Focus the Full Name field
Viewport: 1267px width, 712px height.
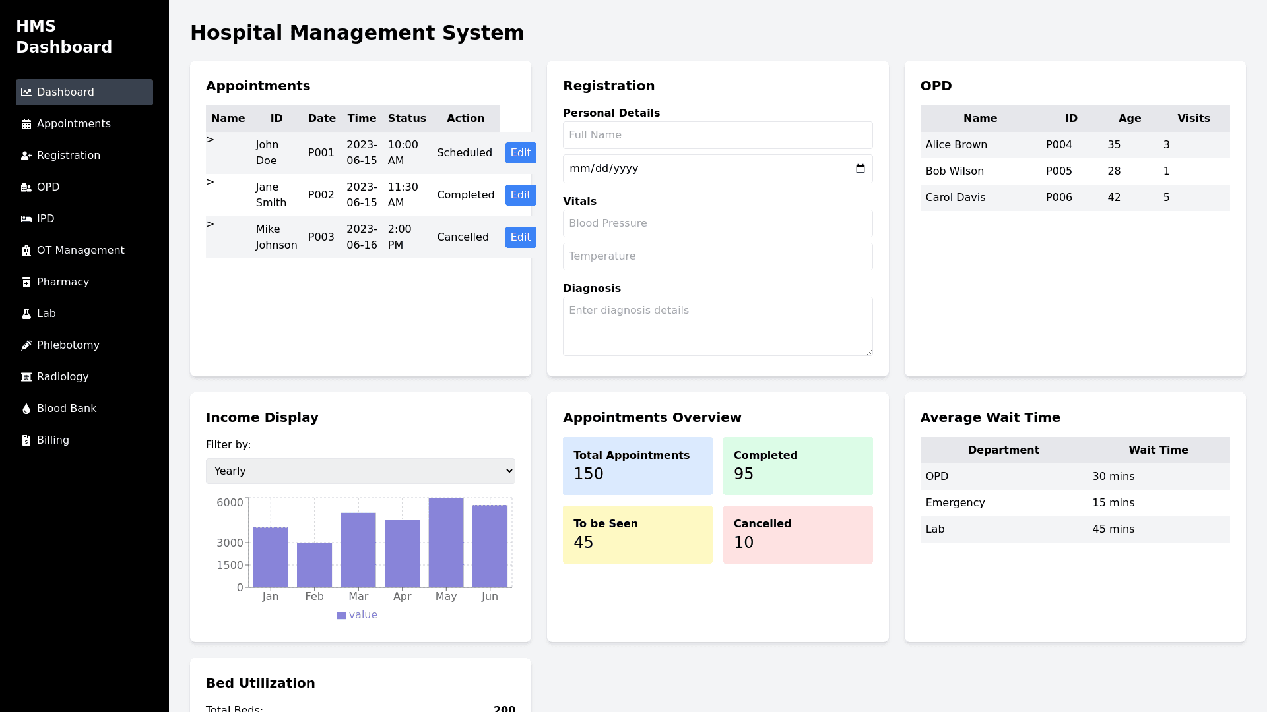click(717, 135)
